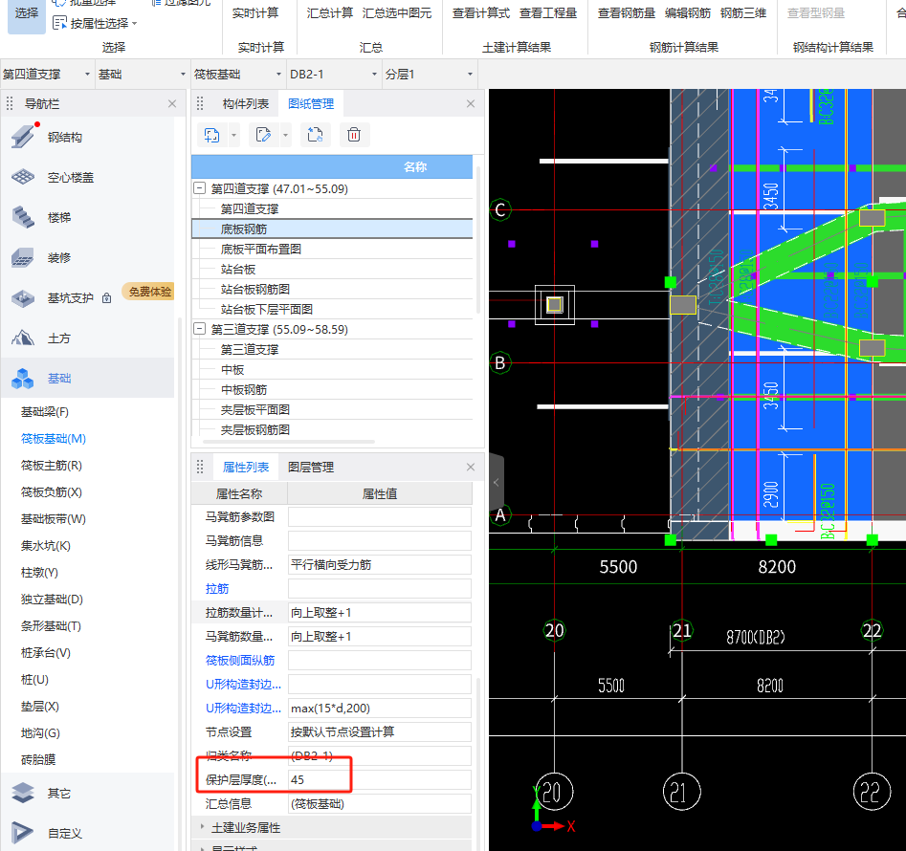Viewport: 906px width, 851px height.
Task: Click the 按属性选择 icon
Action: (x=59, y=23)
